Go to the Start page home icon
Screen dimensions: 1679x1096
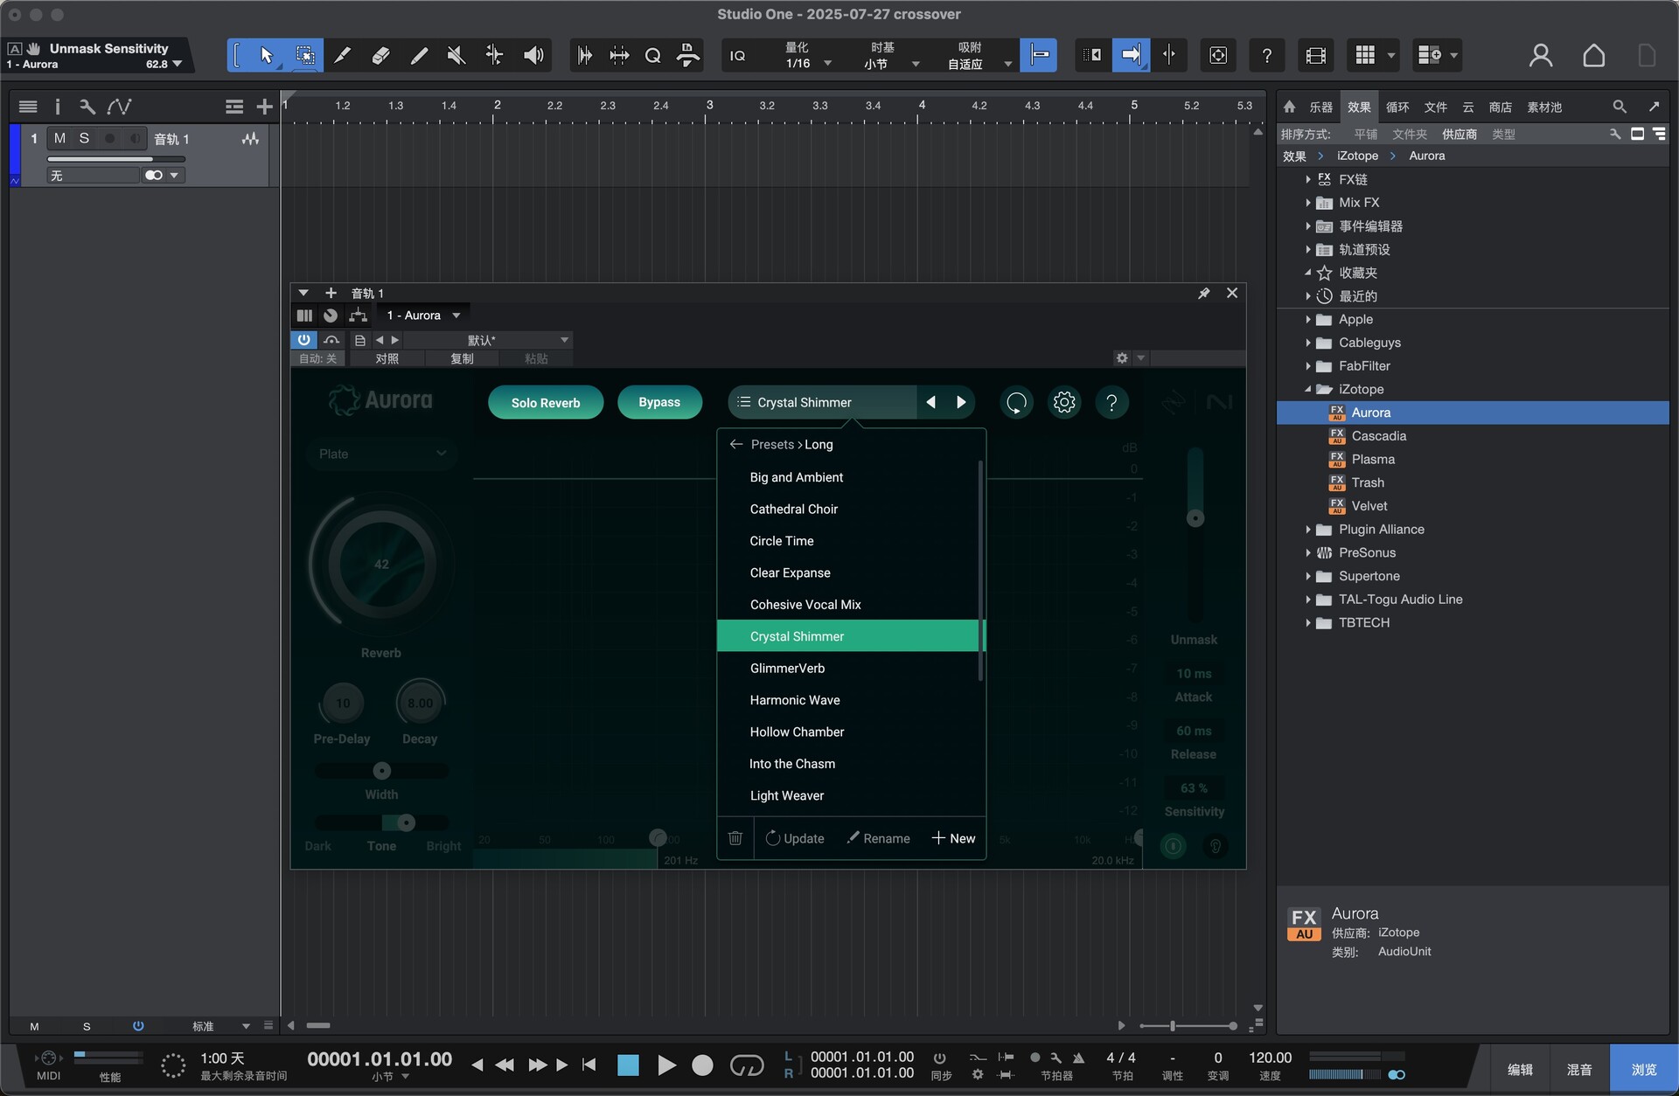coord(1593,56)
